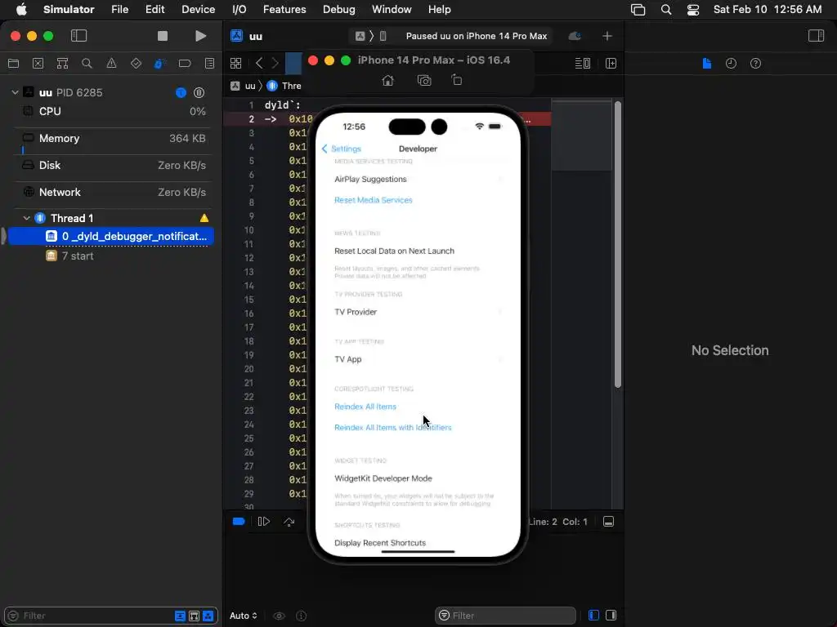Open the Window menu
This screenshot has width=837, height=627.
pos(392,9)
